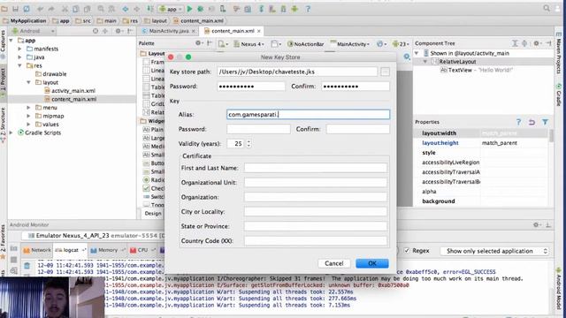Select content_main.xml editor tab
The width and height of the screenshot is (566, 318).
pos(233,31)
